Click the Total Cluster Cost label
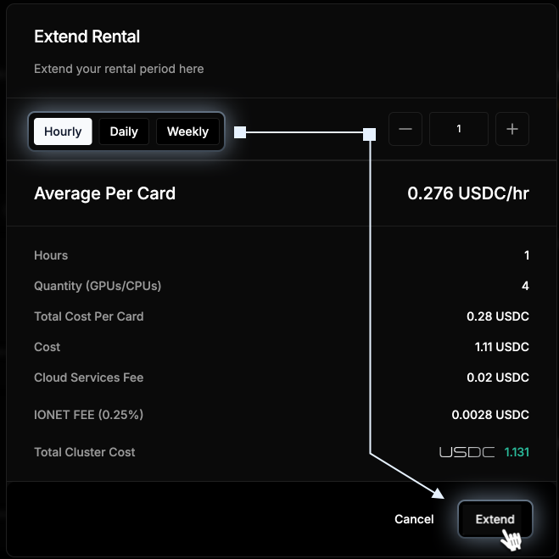 [x=85, y=452]
